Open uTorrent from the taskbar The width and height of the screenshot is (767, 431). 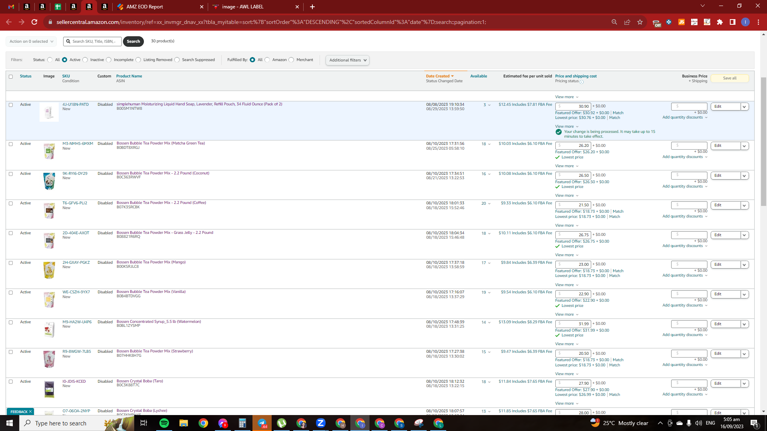pos(282,423)
